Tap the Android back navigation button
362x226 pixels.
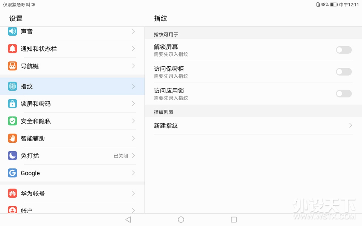tap(128, 220)
